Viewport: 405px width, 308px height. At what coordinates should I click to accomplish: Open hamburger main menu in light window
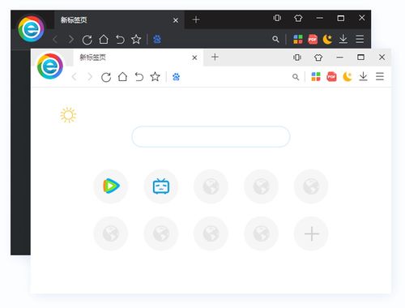[380, 76]
